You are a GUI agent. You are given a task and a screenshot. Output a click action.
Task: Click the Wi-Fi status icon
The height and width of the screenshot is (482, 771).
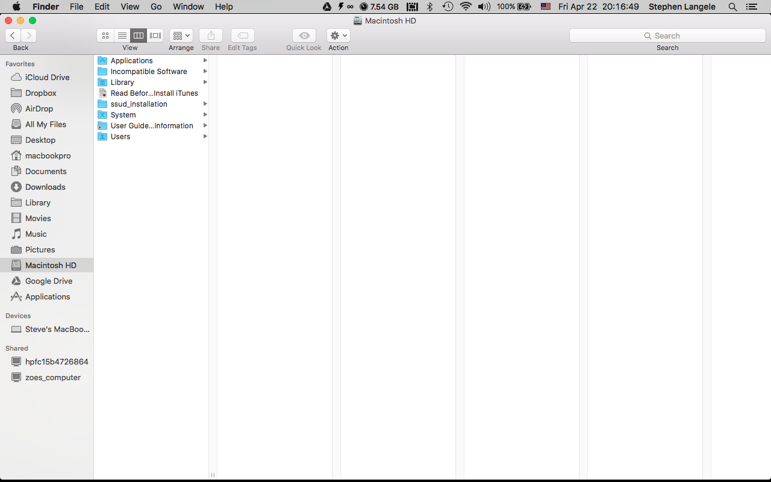466,7
